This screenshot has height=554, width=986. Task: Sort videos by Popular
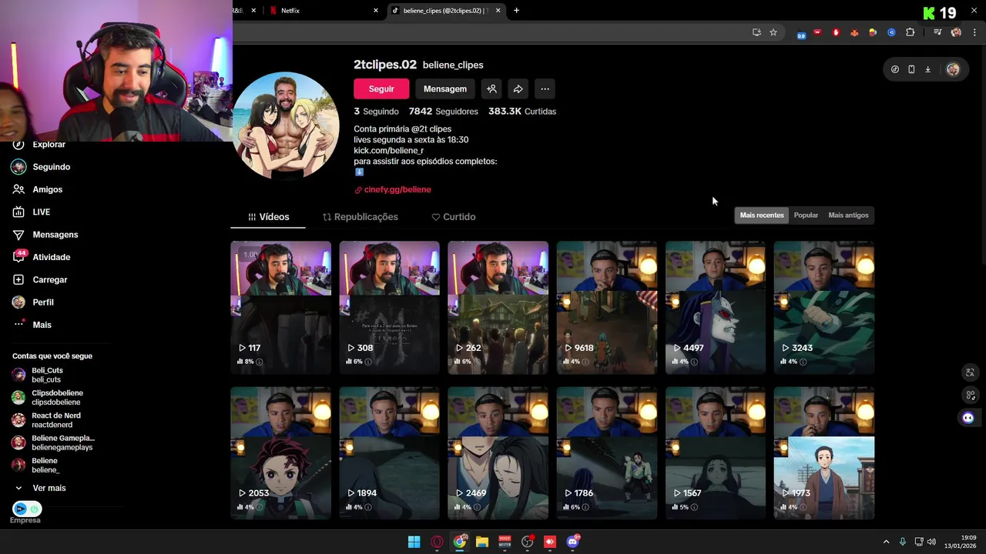click(x=806, y=215)
